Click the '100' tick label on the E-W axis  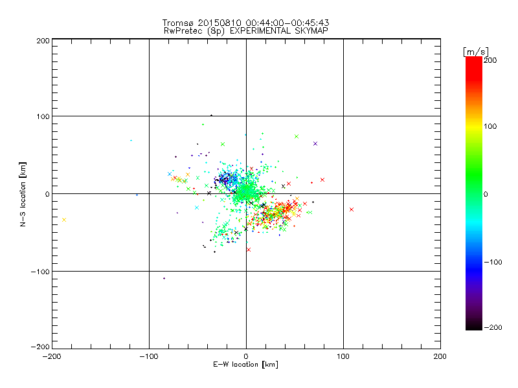pos(343,356)
